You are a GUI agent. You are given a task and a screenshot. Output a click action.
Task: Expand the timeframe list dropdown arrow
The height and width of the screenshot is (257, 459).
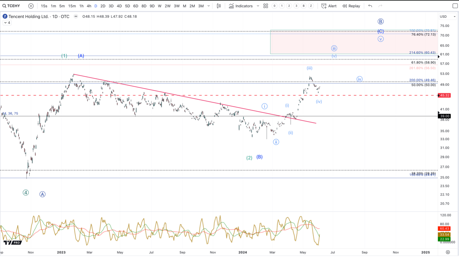[x=209, y=6]
